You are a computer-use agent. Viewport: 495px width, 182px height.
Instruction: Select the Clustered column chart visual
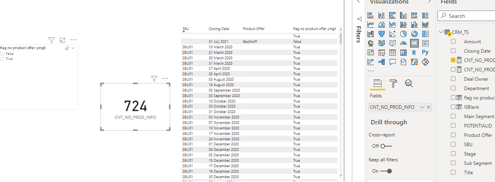coord(404,16)
